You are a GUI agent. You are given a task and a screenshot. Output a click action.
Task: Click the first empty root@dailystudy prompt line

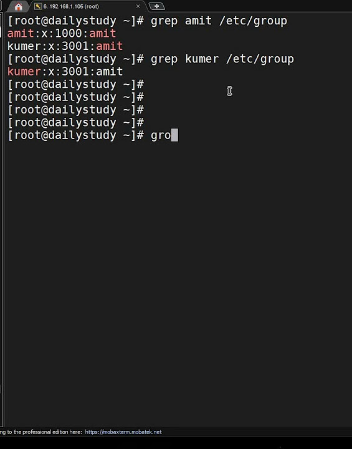click(x=76, y=84)
